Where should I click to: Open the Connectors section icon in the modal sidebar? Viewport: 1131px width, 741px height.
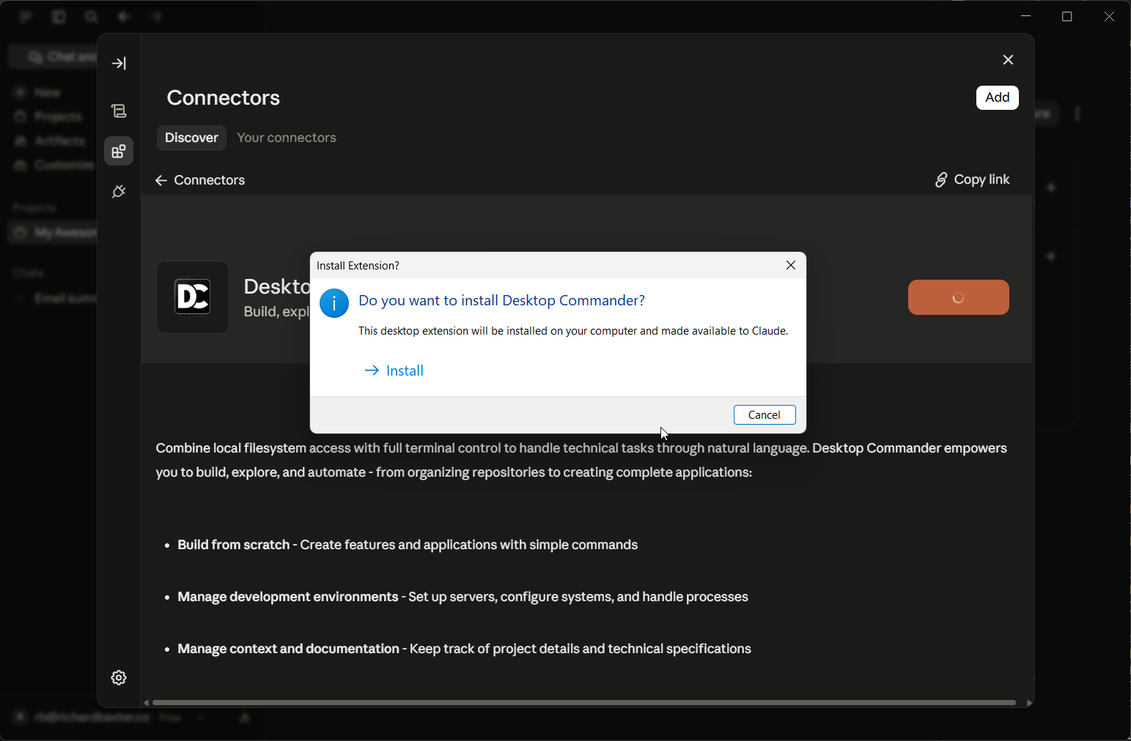(119, 152)
